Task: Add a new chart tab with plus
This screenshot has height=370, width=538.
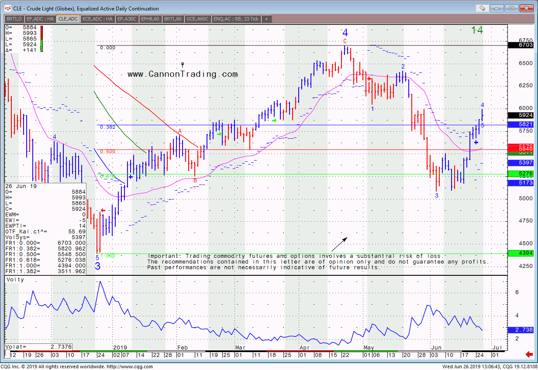Action: pyautogui.click(x=266, y=19)
